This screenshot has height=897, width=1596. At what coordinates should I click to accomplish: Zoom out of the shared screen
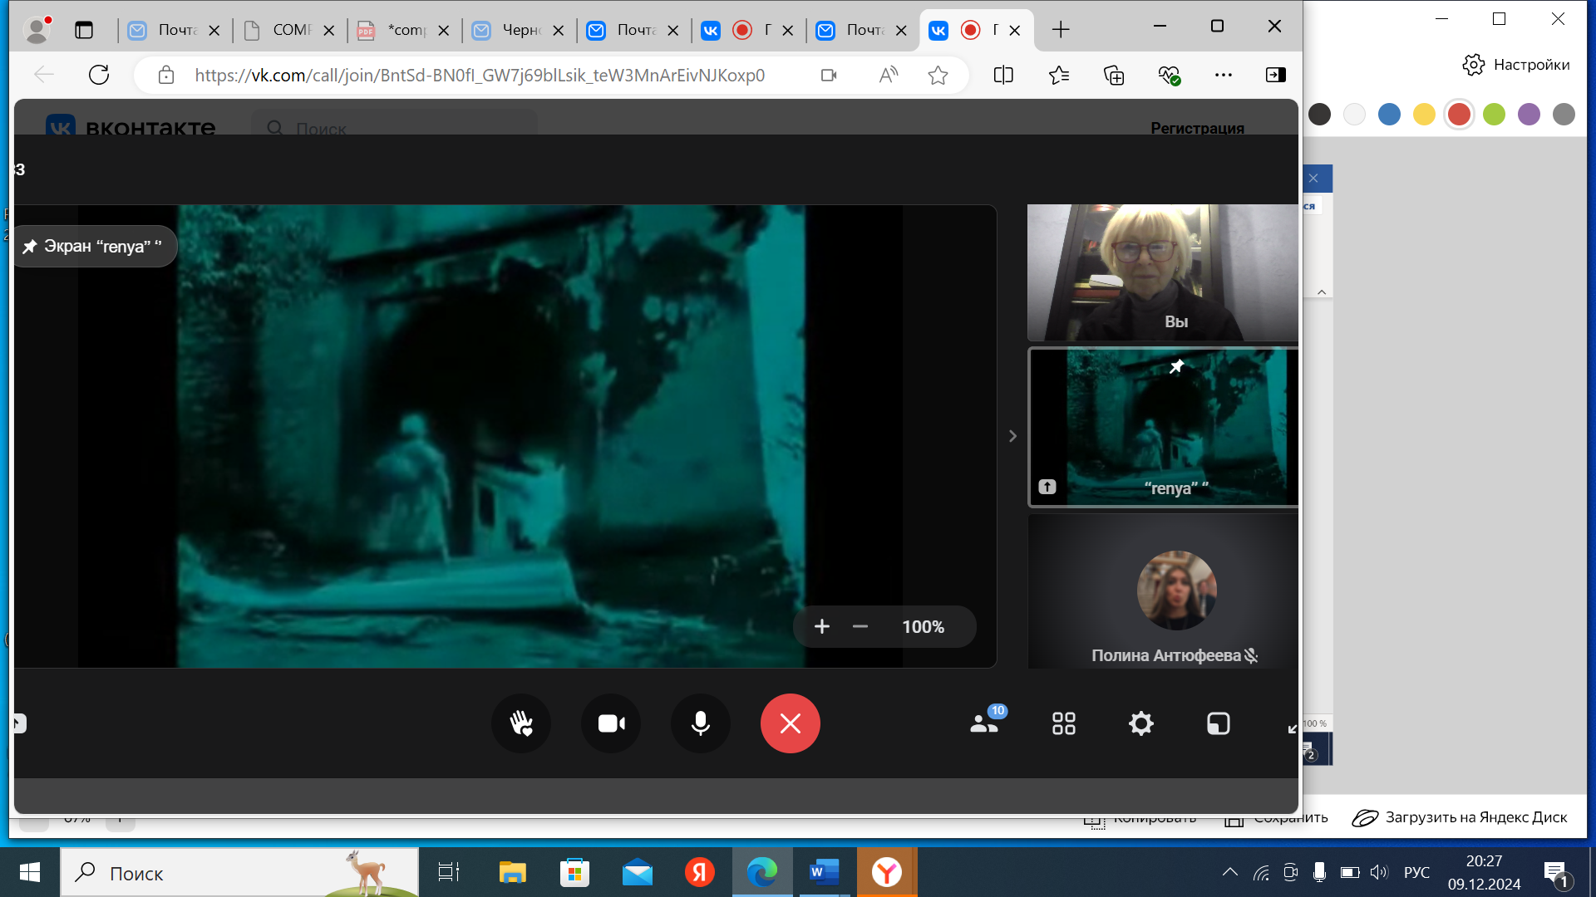[860, 627]
